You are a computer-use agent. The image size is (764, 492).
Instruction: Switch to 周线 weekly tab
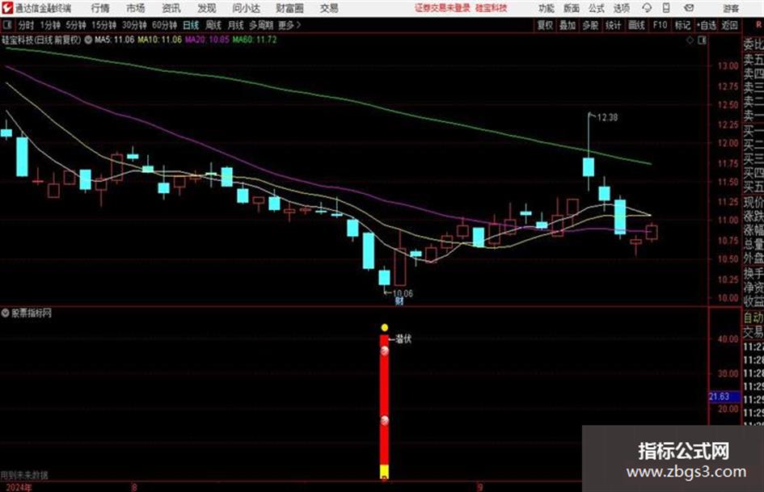point(213,25)
